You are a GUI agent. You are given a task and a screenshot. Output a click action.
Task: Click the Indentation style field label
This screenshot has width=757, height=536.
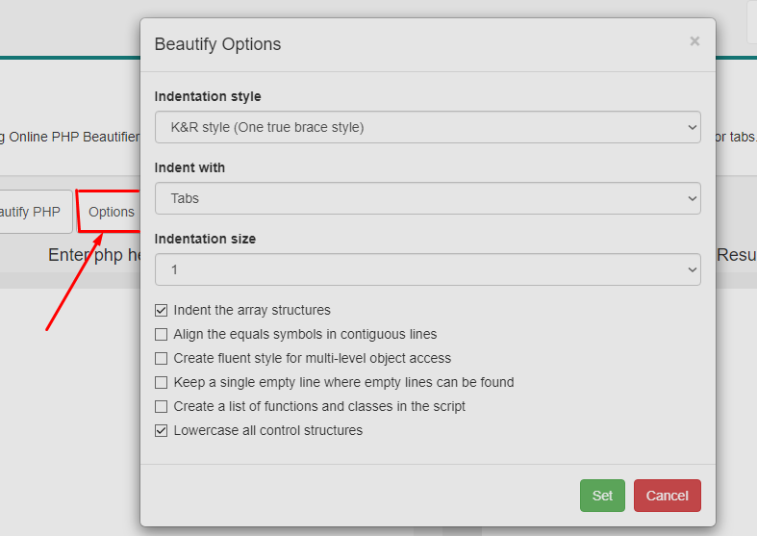coord(208,96)
